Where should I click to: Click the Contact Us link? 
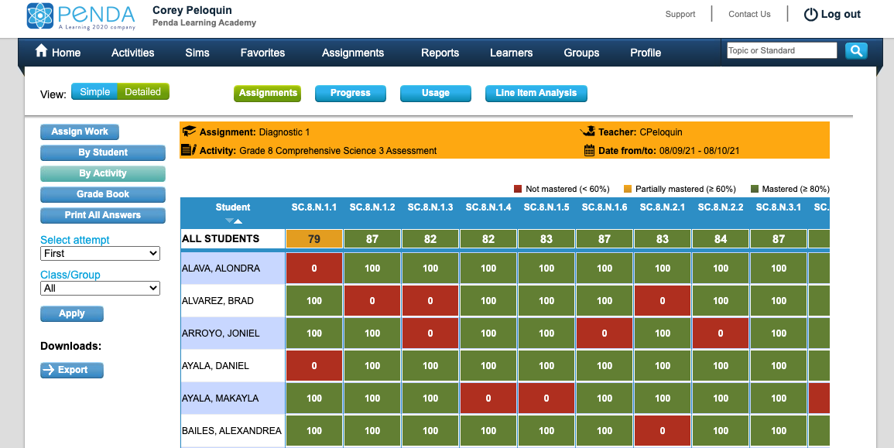coord(749,14)
